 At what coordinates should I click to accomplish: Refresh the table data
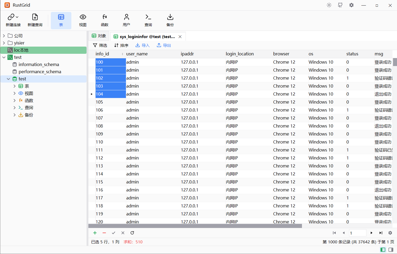[x=132, y=233]
